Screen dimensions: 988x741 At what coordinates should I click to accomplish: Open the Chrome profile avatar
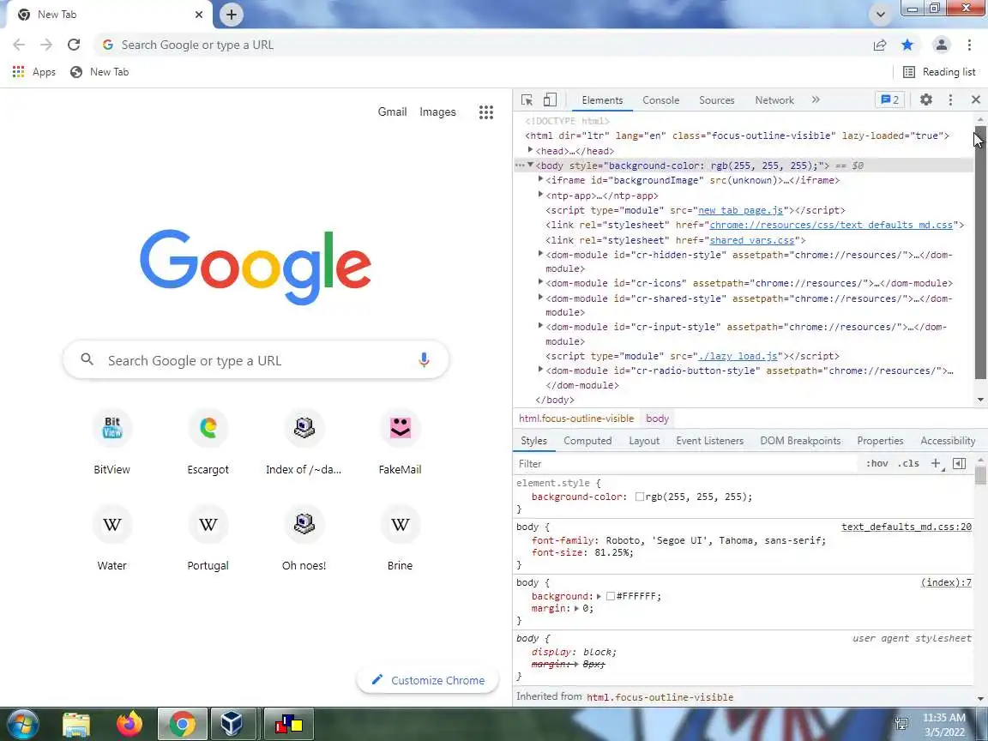tap(942, 45)
